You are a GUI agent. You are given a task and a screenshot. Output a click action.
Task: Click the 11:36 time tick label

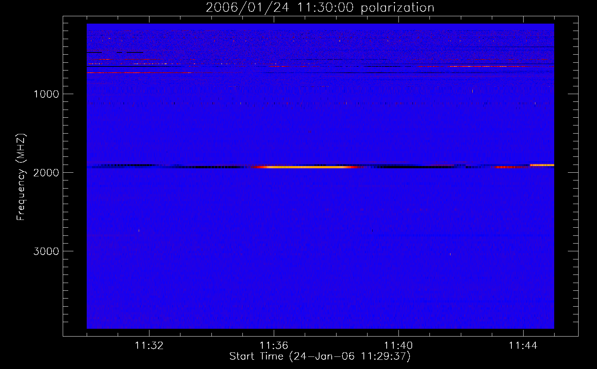[x=274, y=346]
